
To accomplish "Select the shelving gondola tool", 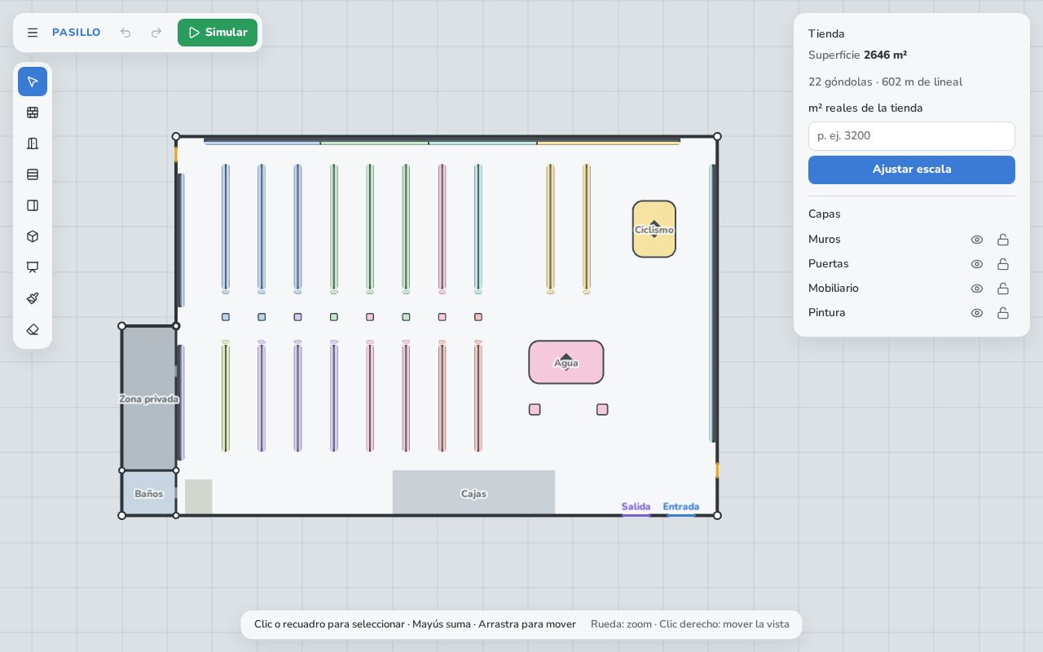I will [x=33, y=174].
